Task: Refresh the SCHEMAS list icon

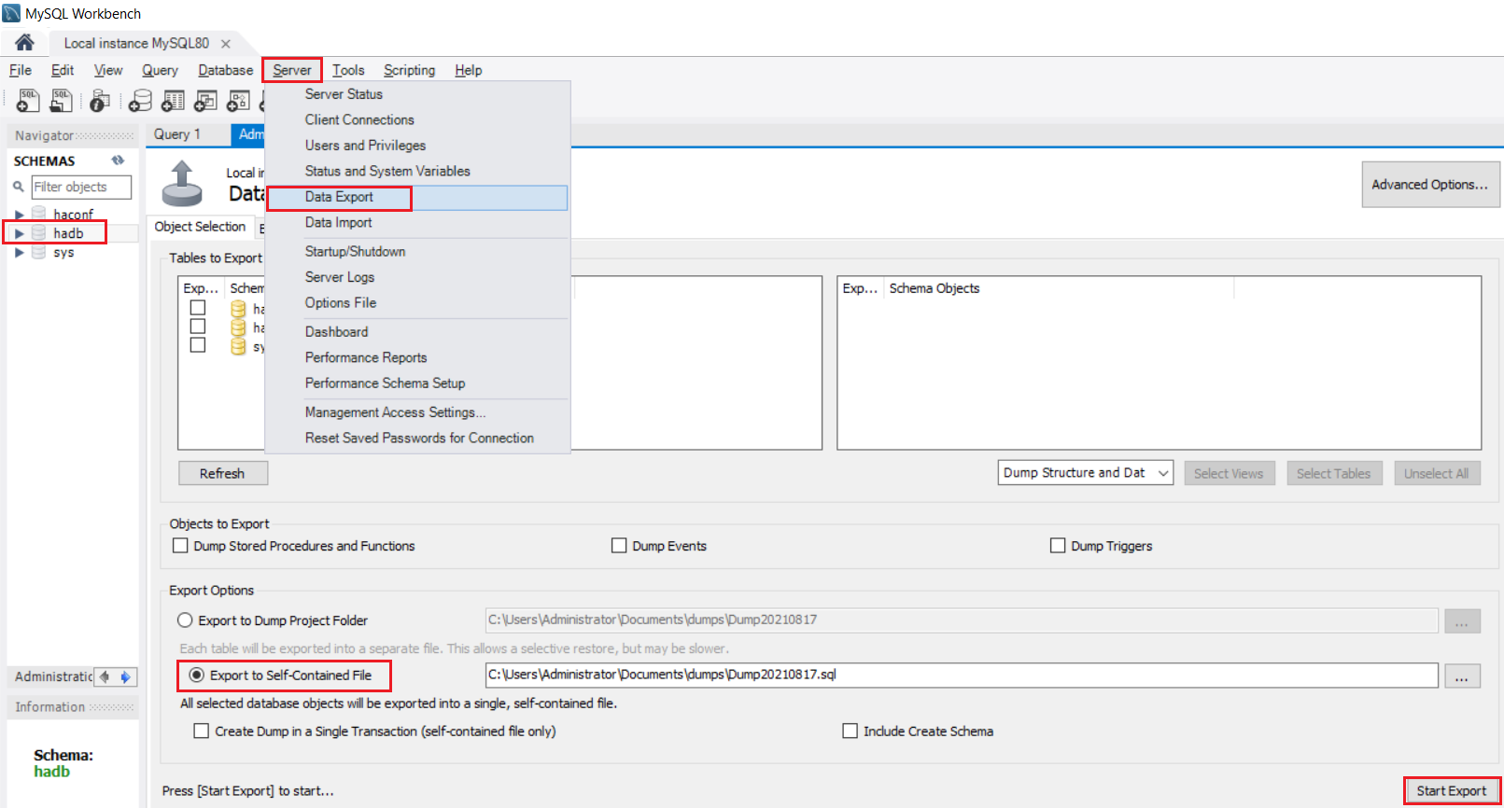Action: [x=118, y=160]
